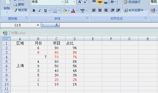Apply yellow fill color bucket
The image size is (158, 93).
(65, 11)
